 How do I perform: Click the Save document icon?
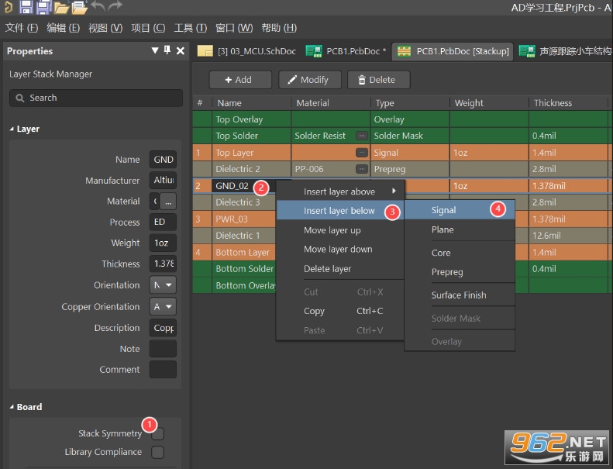pos(26,6)
